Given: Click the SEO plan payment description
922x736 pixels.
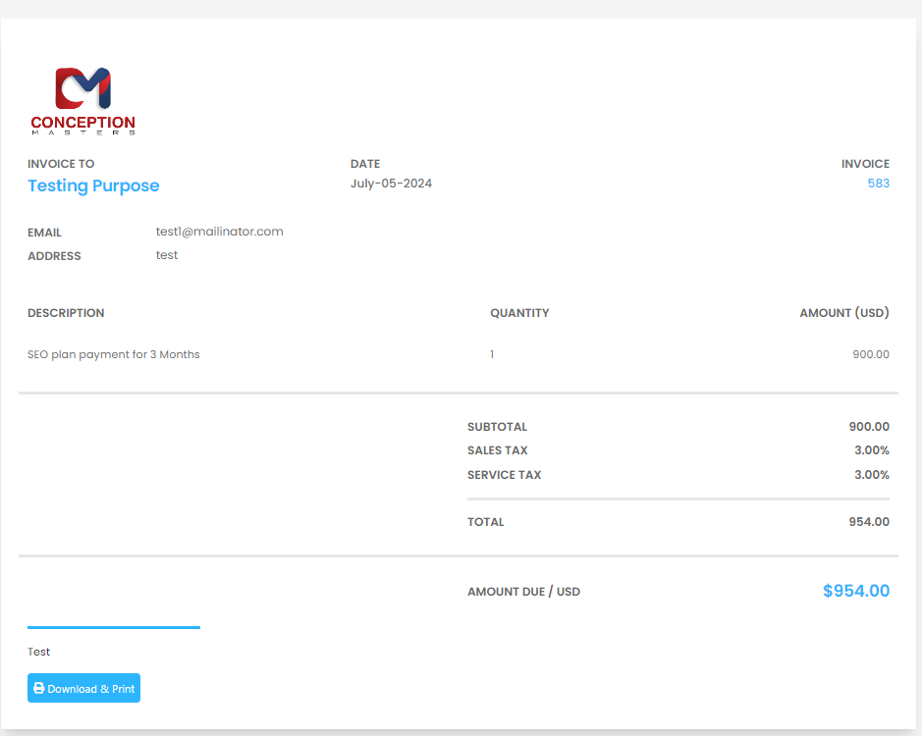Looking at the screenshot, I should [114, 354].
